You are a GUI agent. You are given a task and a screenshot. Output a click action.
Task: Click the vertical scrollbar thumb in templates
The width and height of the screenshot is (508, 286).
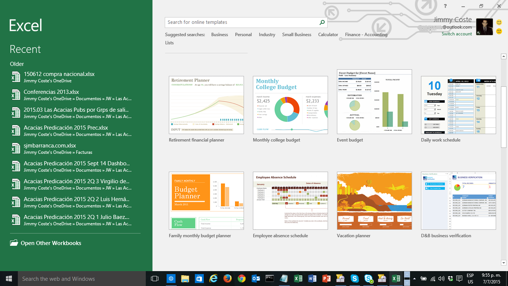[504, 117]
